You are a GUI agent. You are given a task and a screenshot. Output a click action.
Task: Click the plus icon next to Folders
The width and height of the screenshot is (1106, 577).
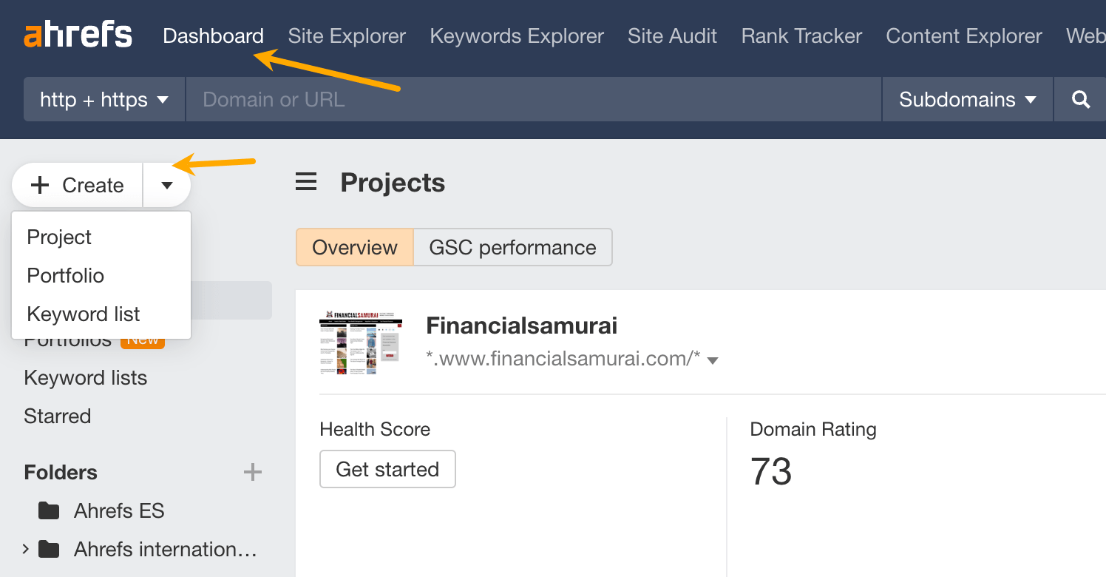pos(252,472)
